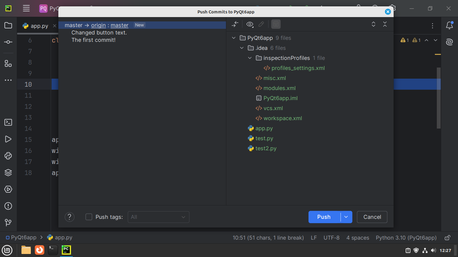Click caret position 10:51 in status bar

pos(268,238)
